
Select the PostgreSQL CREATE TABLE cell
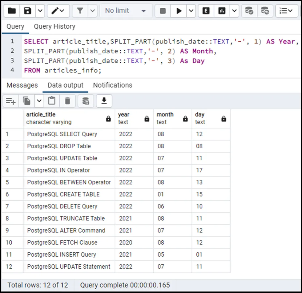(x=63, y=194)
